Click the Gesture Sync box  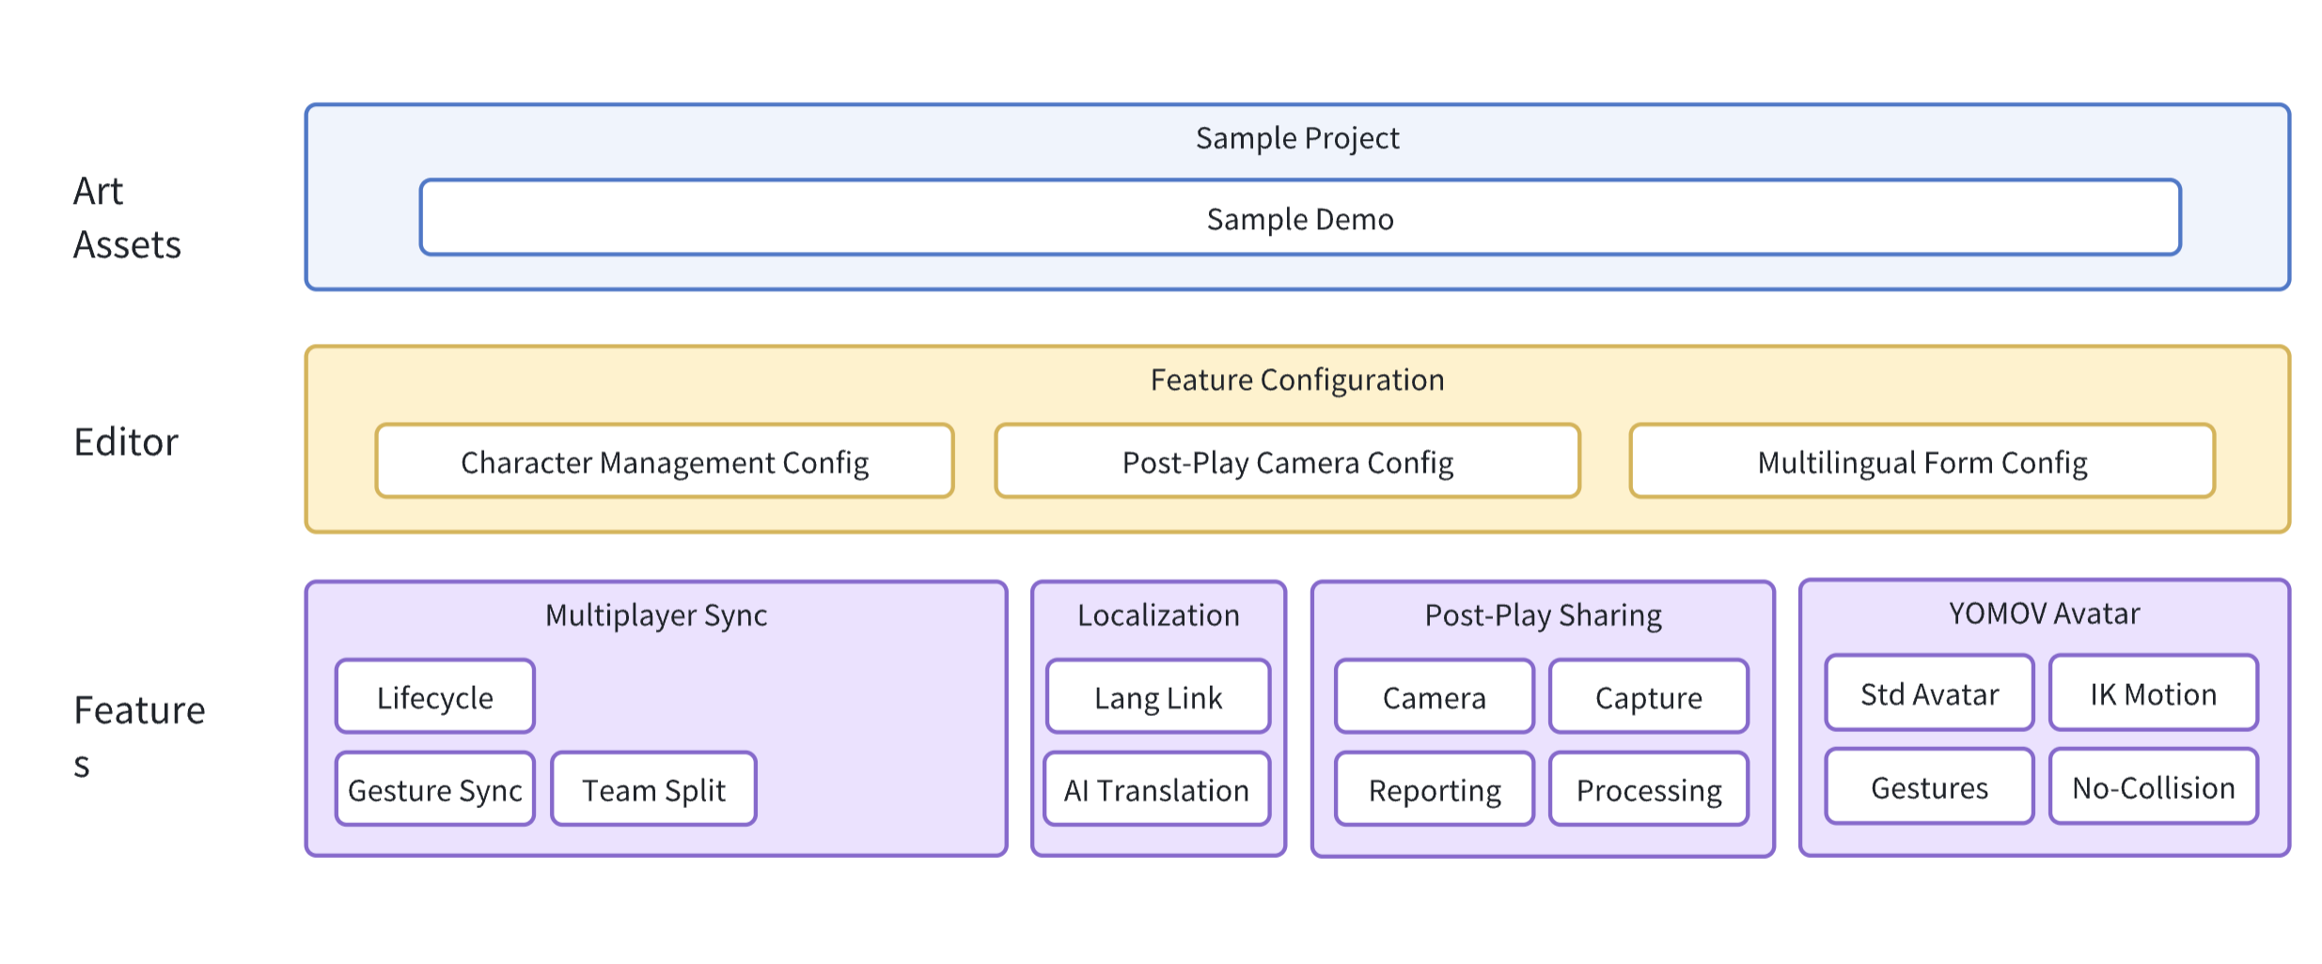435,789
